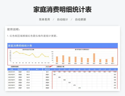Click the 类型7 bar in the bar chart
Image resolution: width=125 pixels, height=96 pixels.
94,58
